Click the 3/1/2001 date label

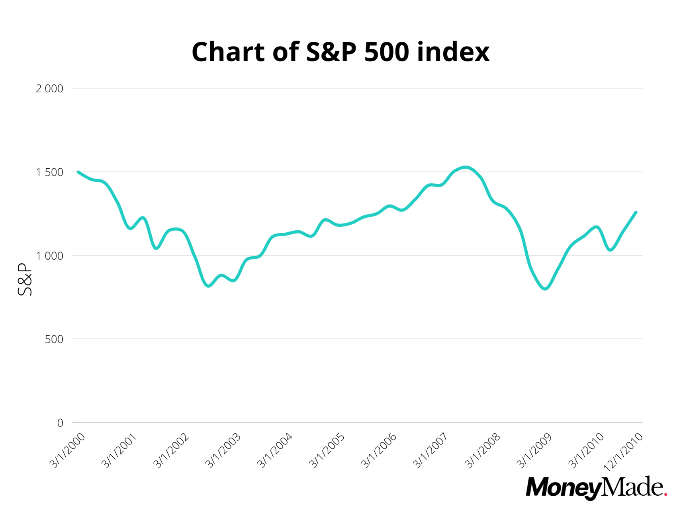pyautogui.click(x=119, y=451)
